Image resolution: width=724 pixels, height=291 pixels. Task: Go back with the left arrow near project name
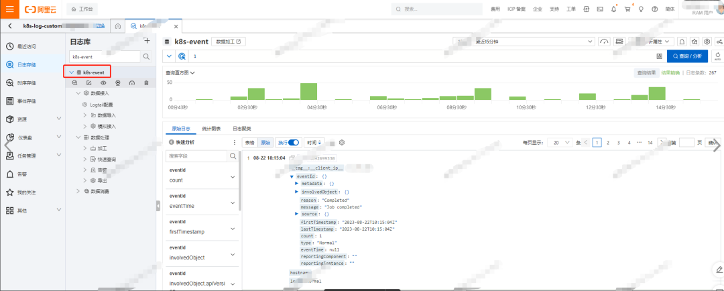coord(10,26)
